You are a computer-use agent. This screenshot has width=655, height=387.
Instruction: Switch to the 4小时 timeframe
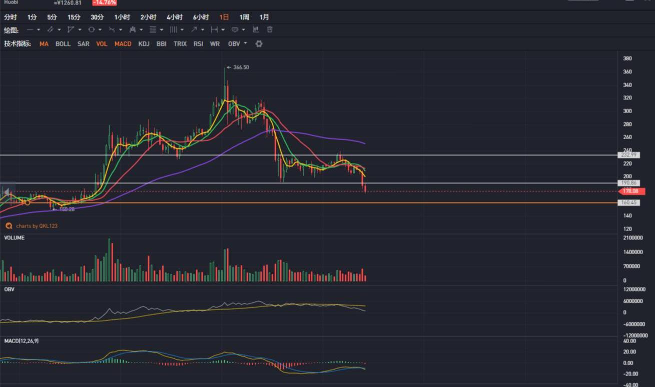pyautogui.click(x=175, y=17)
